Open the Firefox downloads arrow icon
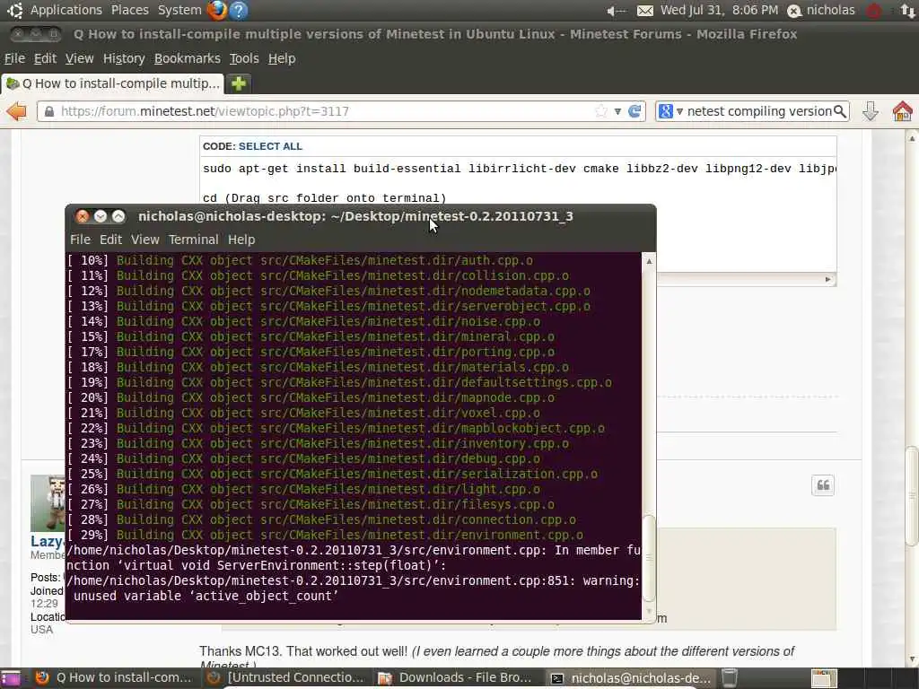 [x=871, y=110]
